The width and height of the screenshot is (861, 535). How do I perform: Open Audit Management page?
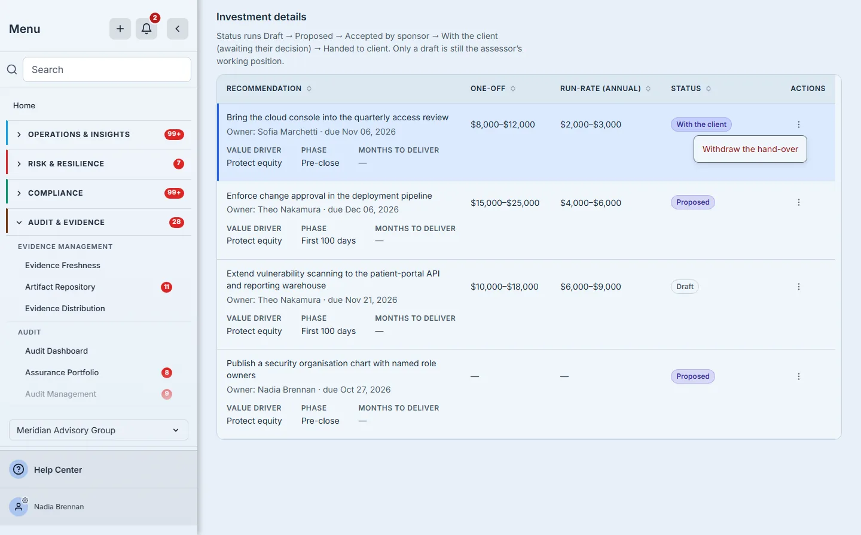[x=61, y=394]
